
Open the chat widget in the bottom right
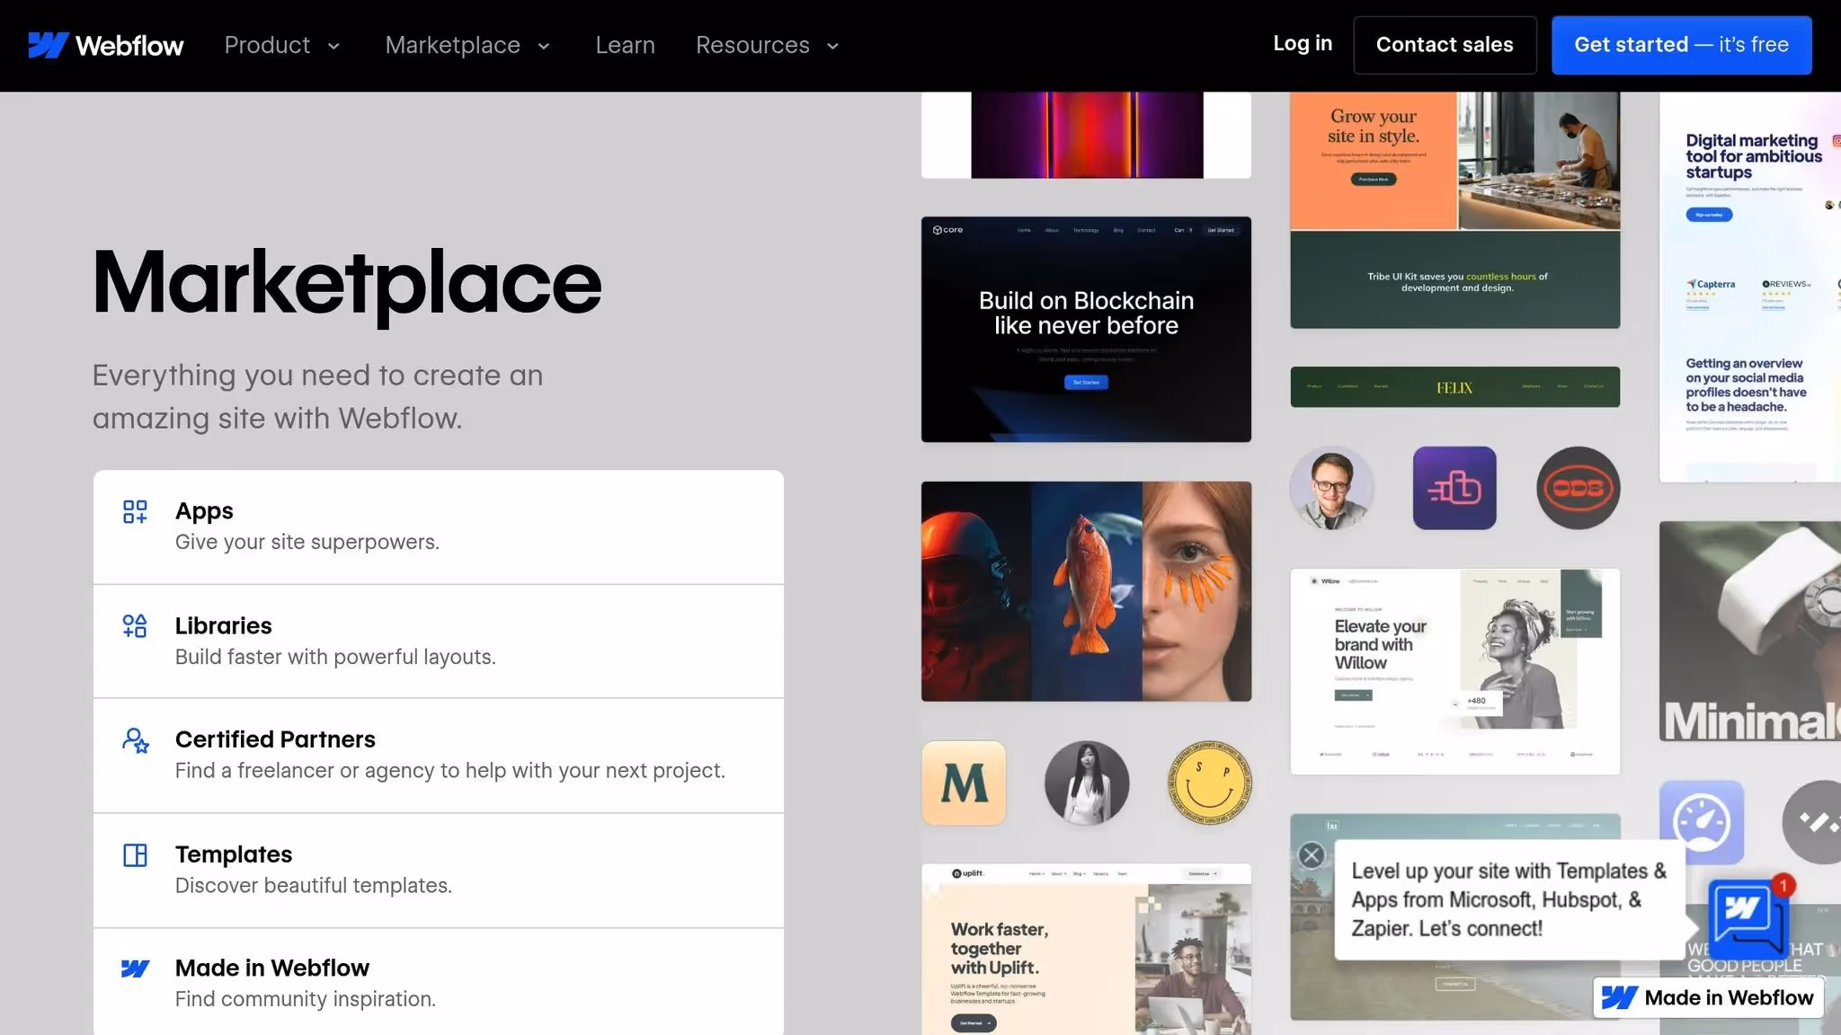click(x=1748, y=918)
